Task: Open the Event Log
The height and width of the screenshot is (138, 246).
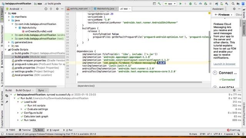Action: tap(233, 130)
